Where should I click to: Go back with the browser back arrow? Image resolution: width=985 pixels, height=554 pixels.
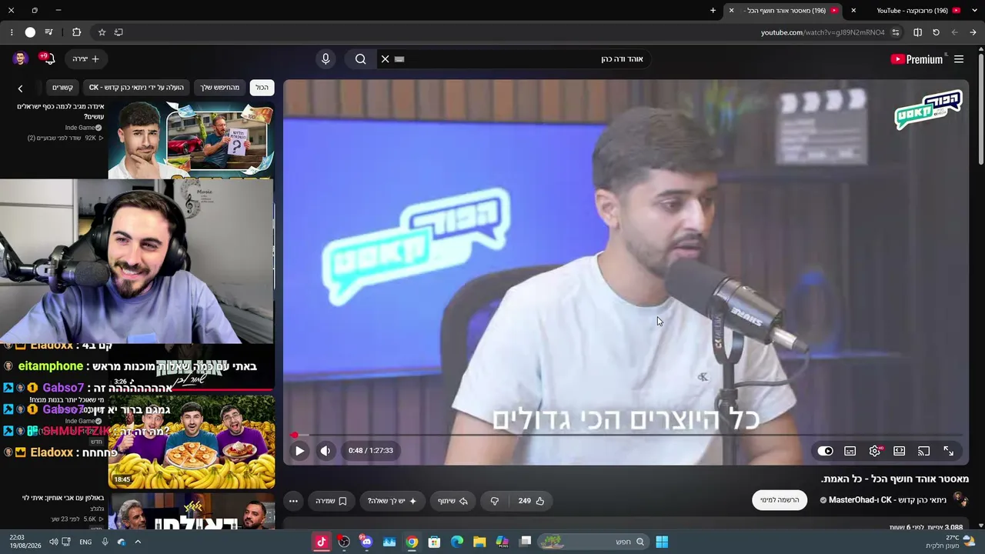(973, 32)
